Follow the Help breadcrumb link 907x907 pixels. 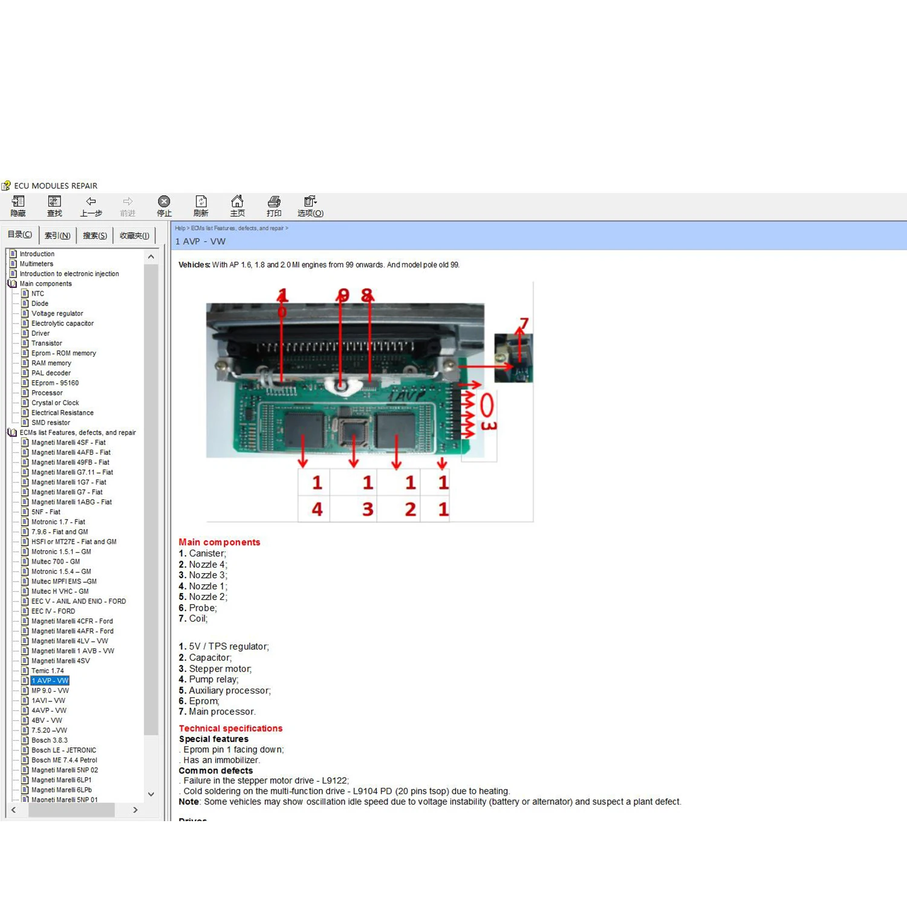[180, 229]
